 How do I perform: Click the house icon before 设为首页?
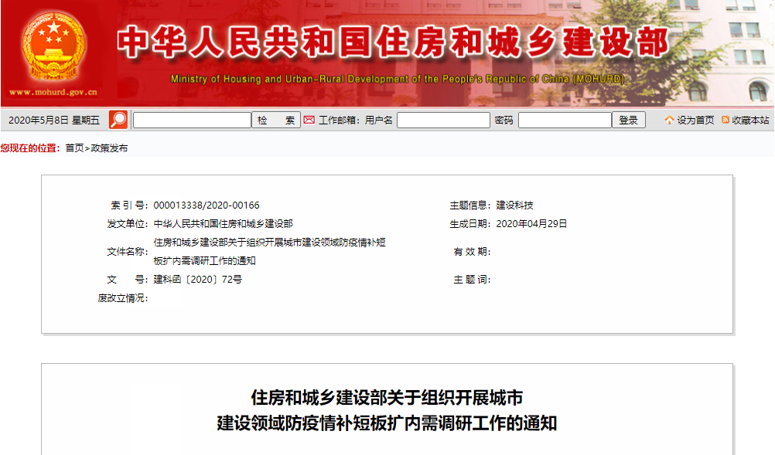(669, 120)
